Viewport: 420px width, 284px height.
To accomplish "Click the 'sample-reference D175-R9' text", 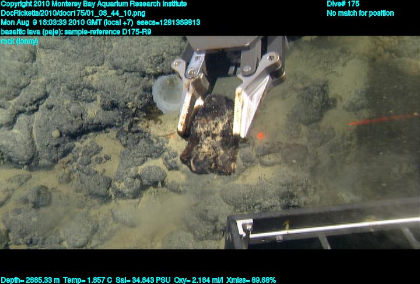I will point(108,32).
